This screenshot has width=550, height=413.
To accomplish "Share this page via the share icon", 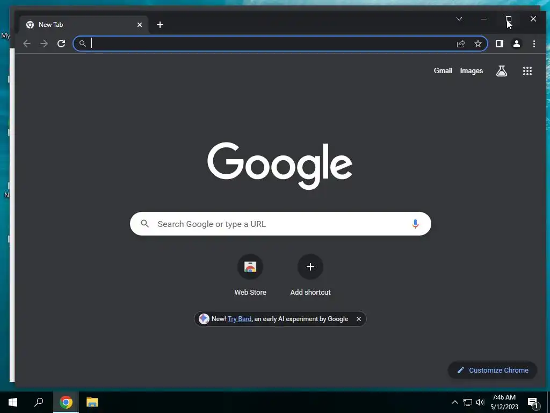I will click(x=460, y=44).
